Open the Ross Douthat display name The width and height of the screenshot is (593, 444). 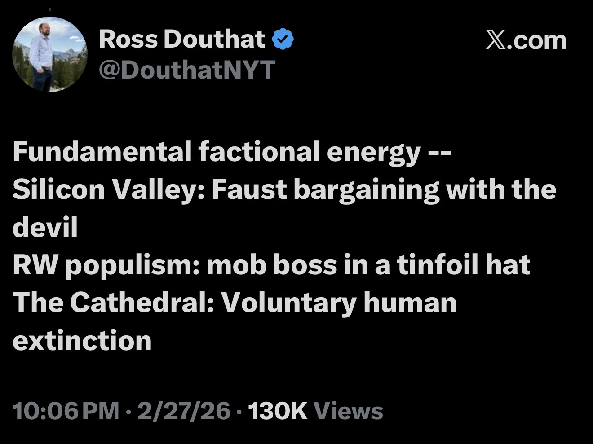[x=182, y=39]
